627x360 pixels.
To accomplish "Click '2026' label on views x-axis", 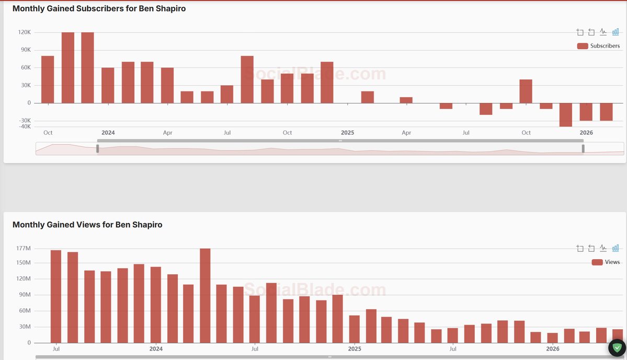I will 553,349.
